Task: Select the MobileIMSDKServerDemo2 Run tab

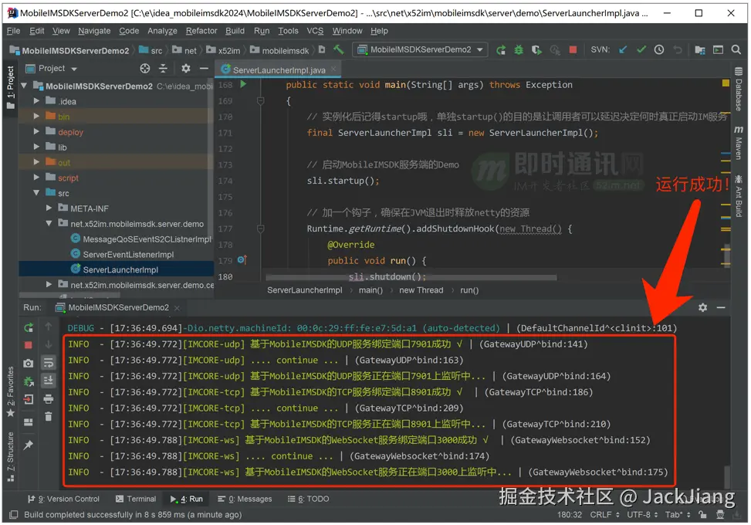Action: [x=118, y=307]
